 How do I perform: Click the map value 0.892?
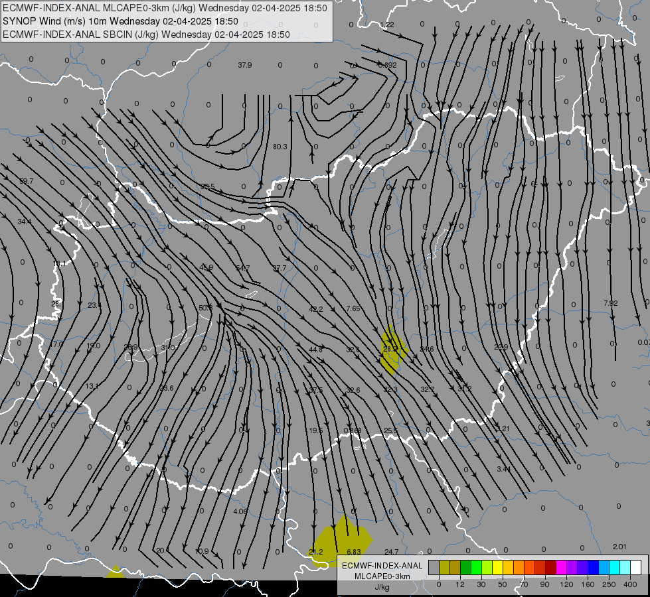(387, 65)
